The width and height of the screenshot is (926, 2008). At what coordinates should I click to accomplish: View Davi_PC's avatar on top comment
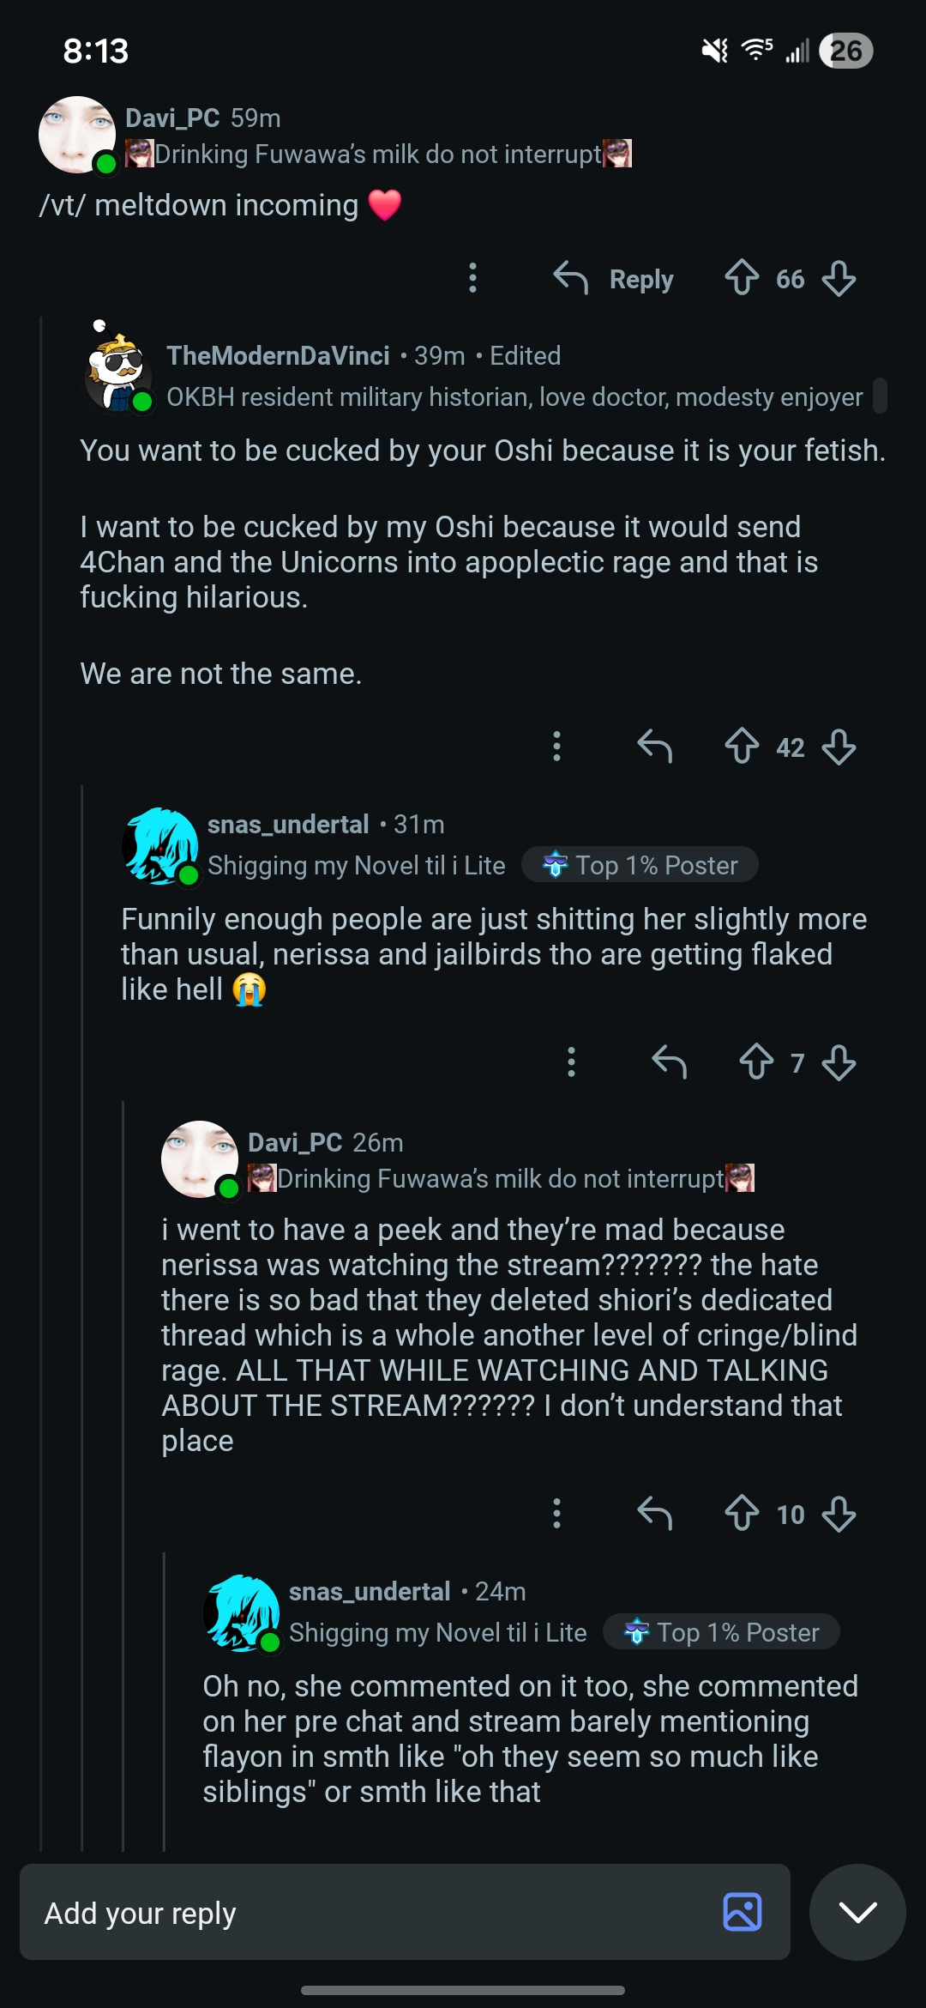click(x=77, y=135)
